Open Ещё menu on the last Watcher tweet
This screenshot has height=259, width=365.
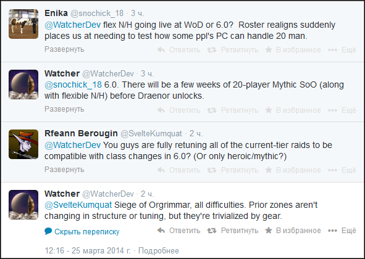(x=342, y=231)
